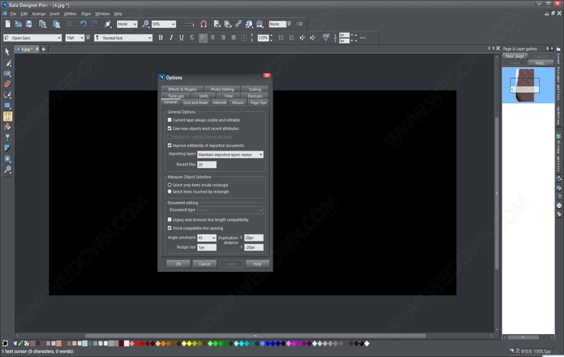The height and width of the screenshot is (357, 564).
Task: Click the OK button in Options
Action: pos(178,264)
